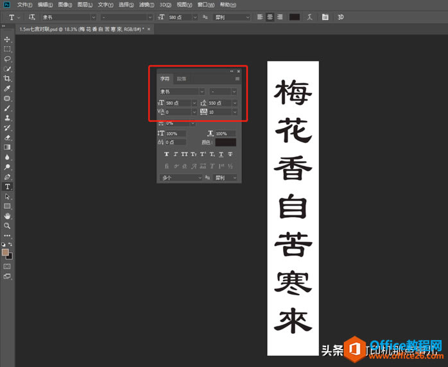Swap foreground and background colors
This screenshot has width=448, height=367.
pos(10,245)
